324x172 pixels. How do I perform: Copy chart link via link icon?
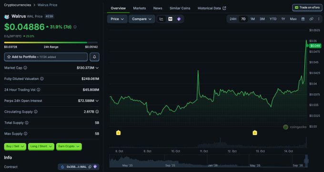pyautogui.click(x=311, y=19)
